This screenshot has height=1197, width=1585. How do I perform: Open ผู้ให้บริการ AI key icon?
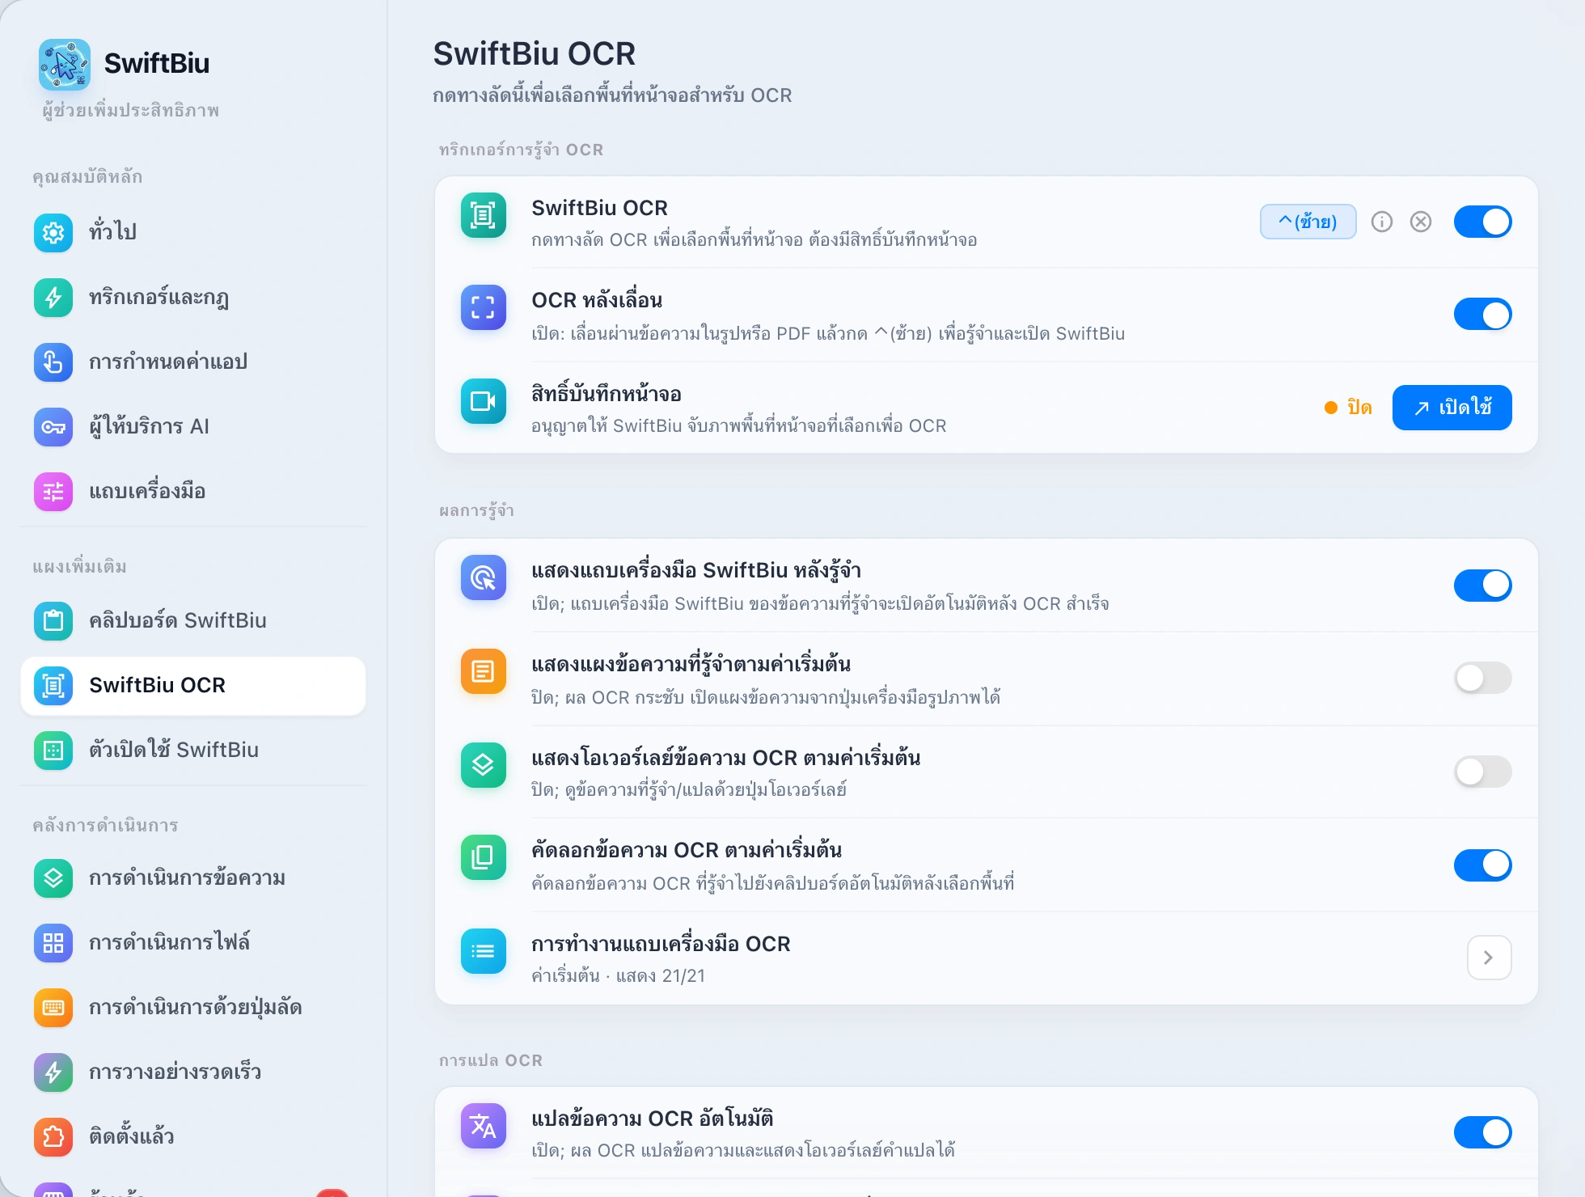point(53,427)
